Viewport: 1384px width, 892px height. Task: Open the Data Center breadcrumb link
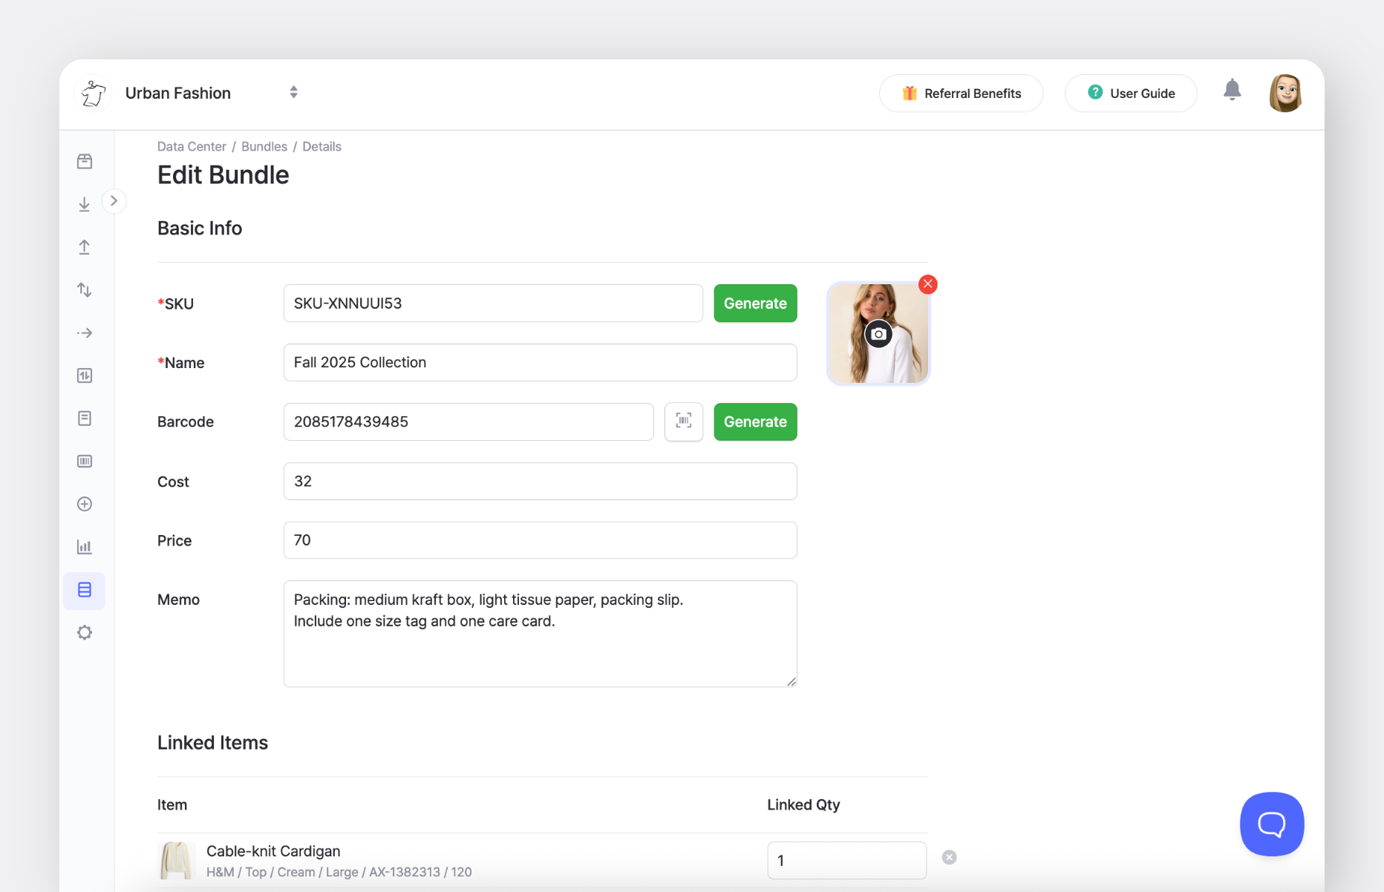click(x=192, y=146)
